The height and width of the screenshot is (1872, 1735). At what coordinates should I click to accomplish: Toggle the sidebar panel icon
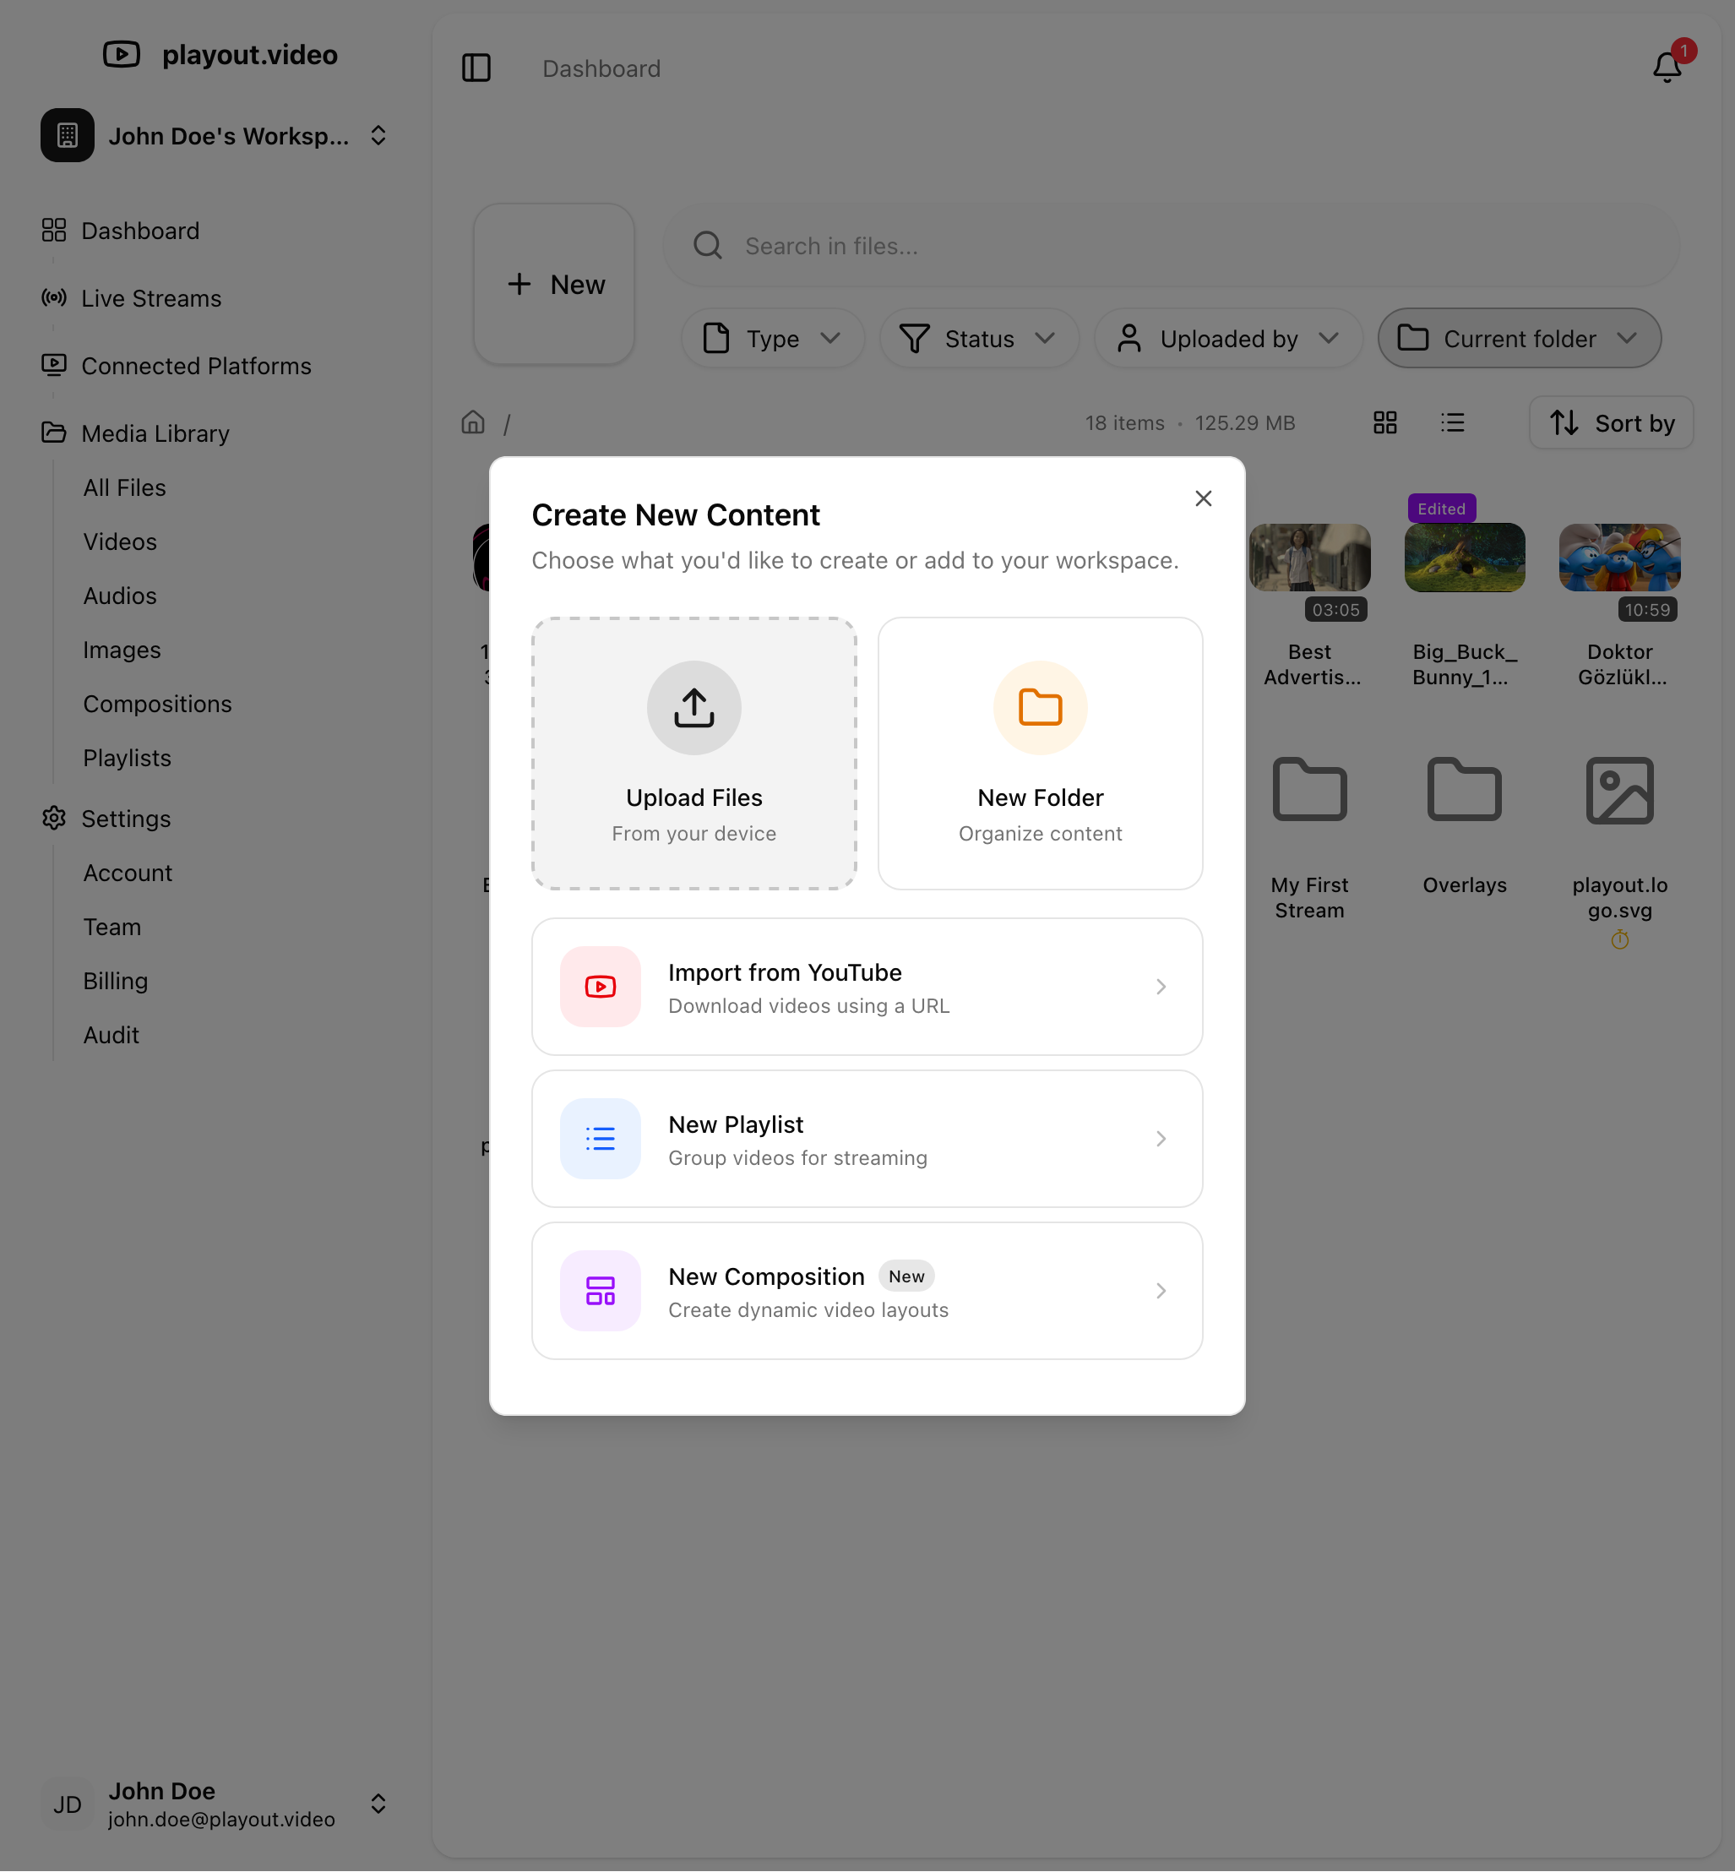coord(476,68)
